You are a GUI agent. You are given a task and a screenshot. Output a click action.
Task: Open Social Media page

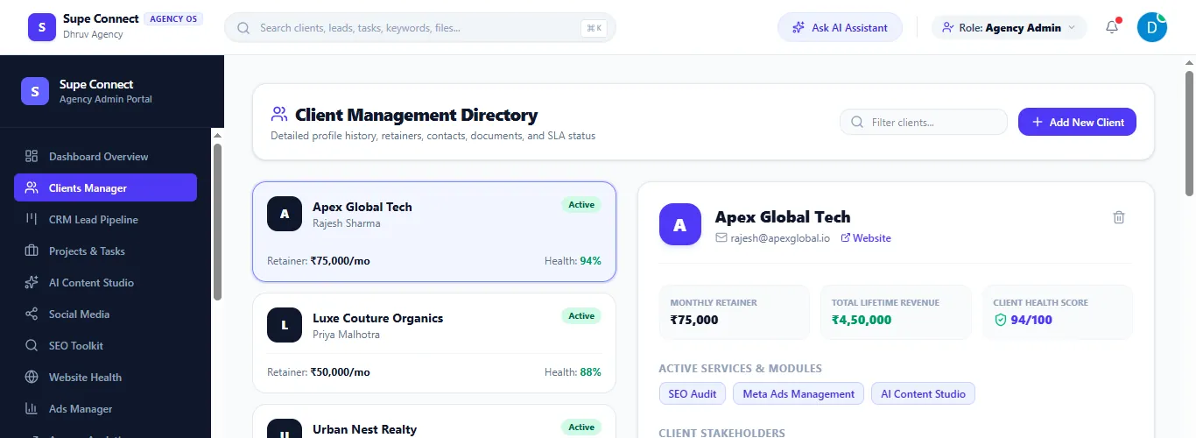[105, 314]
